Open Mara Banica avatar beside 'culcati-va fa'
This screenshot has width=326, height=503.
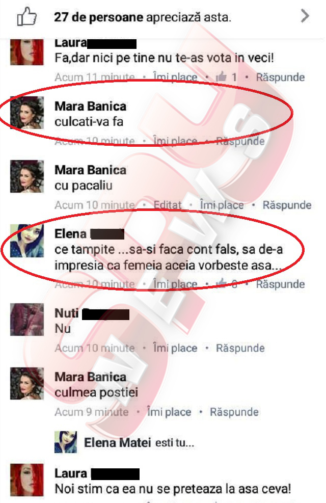coord(27,113)
